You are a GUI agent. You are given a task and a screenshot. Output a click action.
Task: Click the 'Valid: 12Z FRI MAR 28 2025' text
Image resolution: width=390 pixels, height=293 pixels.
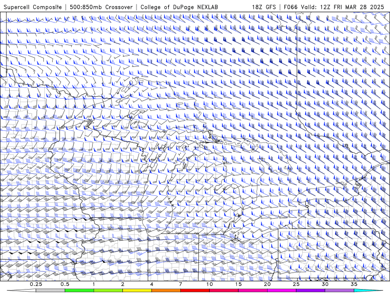(343, 7)
